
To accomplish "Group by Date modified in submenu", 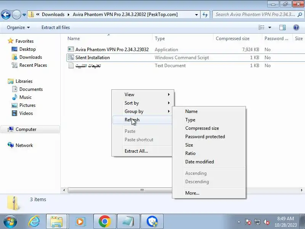I will [x=209, y=161].
